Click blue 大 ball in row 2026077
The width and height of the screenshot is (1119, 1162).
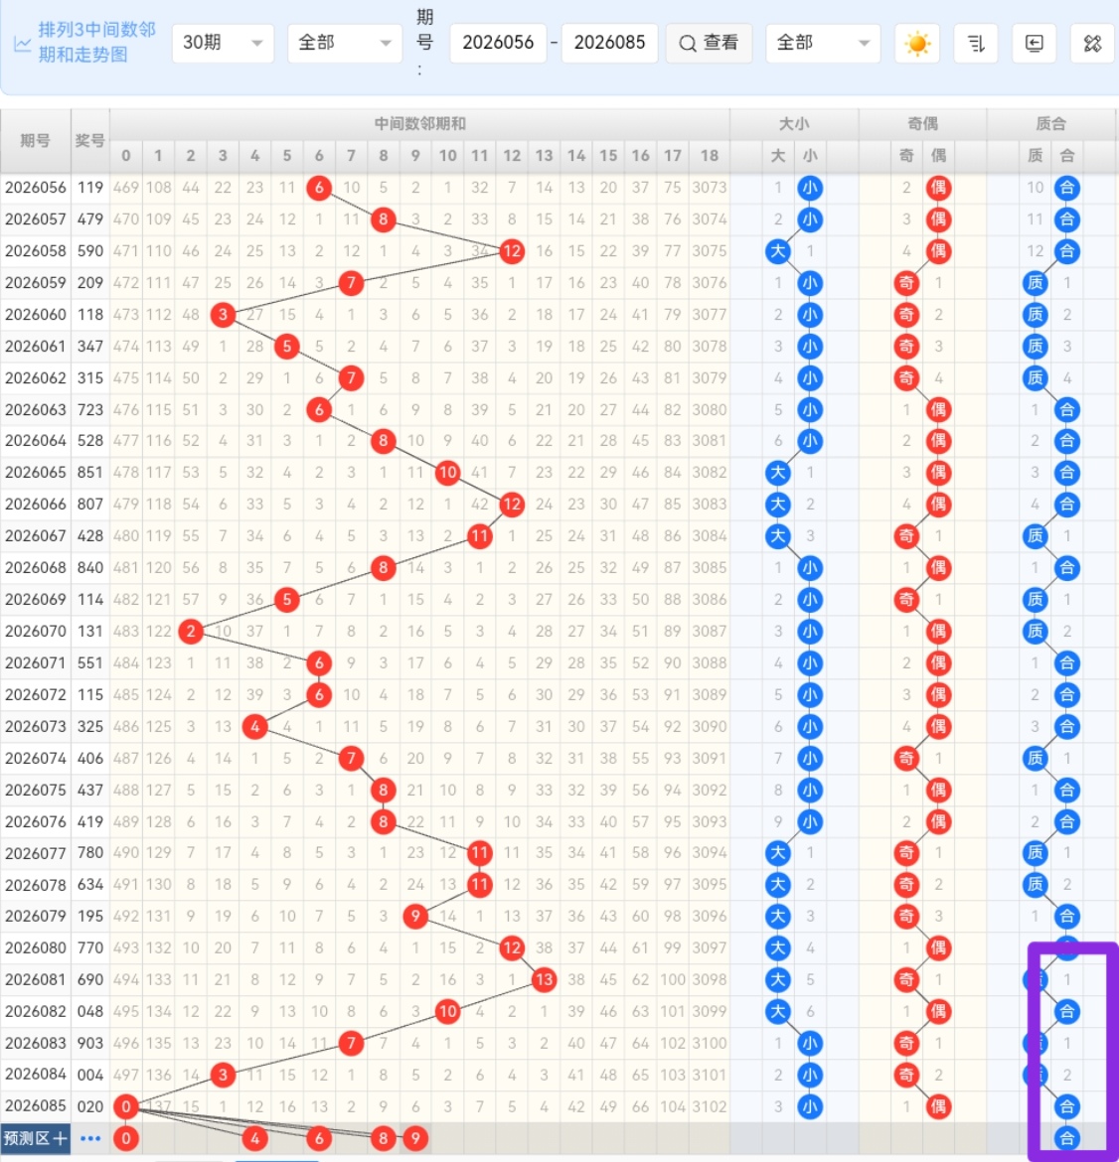click(778, 853)
